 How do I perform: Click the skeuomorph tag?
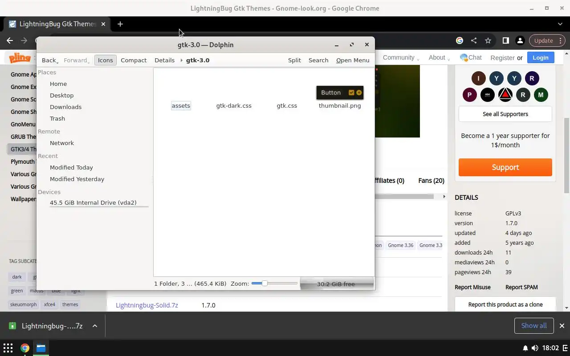coord(24,304)
